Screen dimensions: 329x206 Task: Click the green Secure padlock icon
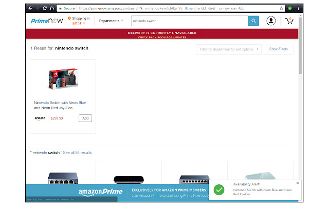pos(60,8)
